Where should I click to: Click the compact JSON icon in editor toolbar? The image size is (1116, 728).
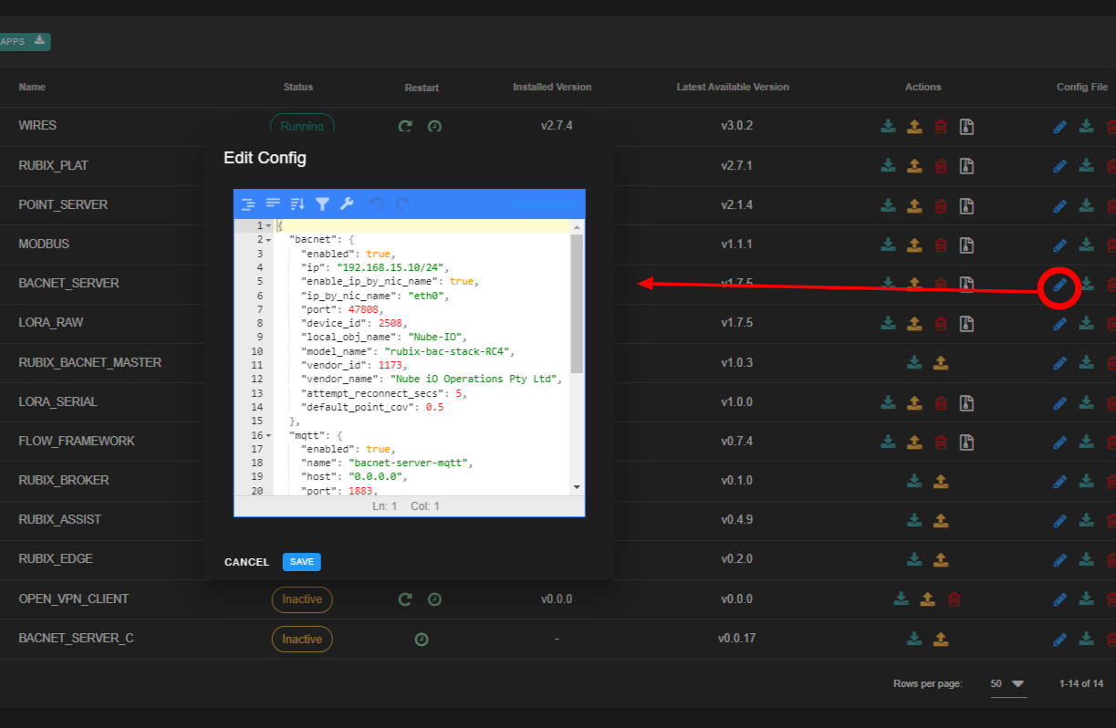point(273,203)
